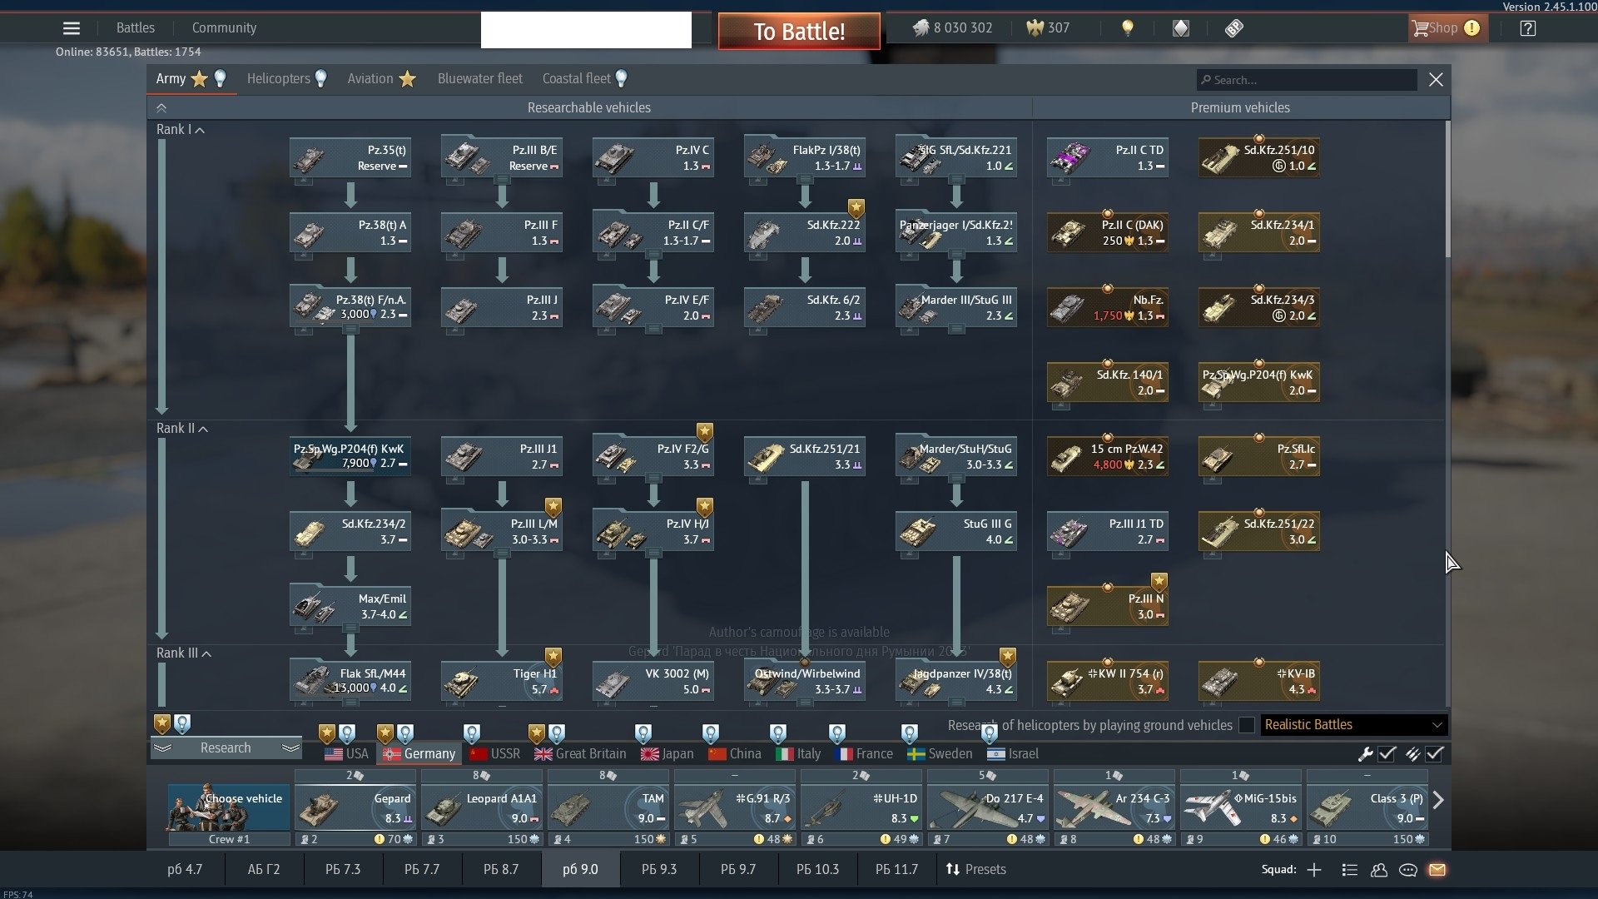
Task: Select the Flak Sfl./M44 vehicle
Action: (350, 681)
